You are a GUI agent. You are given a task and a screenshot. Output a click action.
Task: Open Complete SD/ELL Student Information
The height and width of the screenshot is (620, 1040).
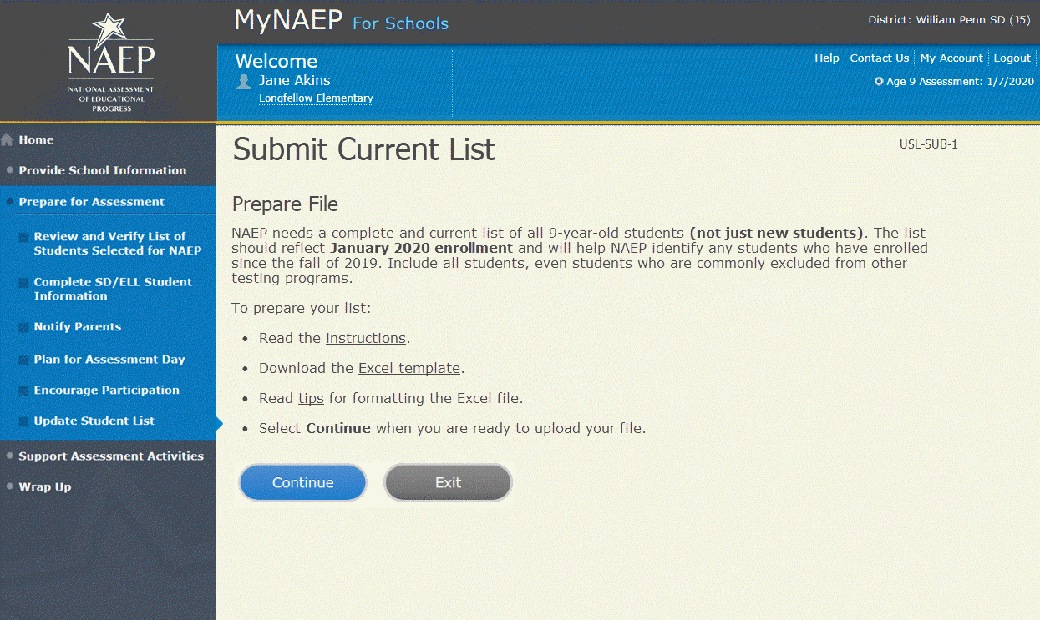click(x=113, y=289)
